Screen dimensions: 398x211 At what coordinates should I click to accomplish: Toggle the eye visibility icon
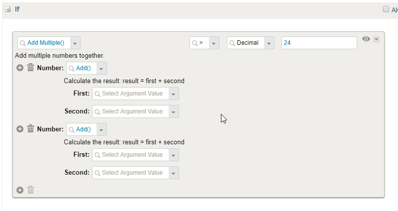pos(366,39)
